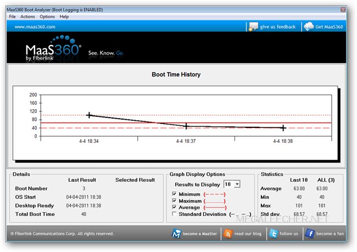The height and width of the screenshot is (252, 357).
Task: Click the MaaS360 by Fiberlink logo
Action: pos(53,48)
